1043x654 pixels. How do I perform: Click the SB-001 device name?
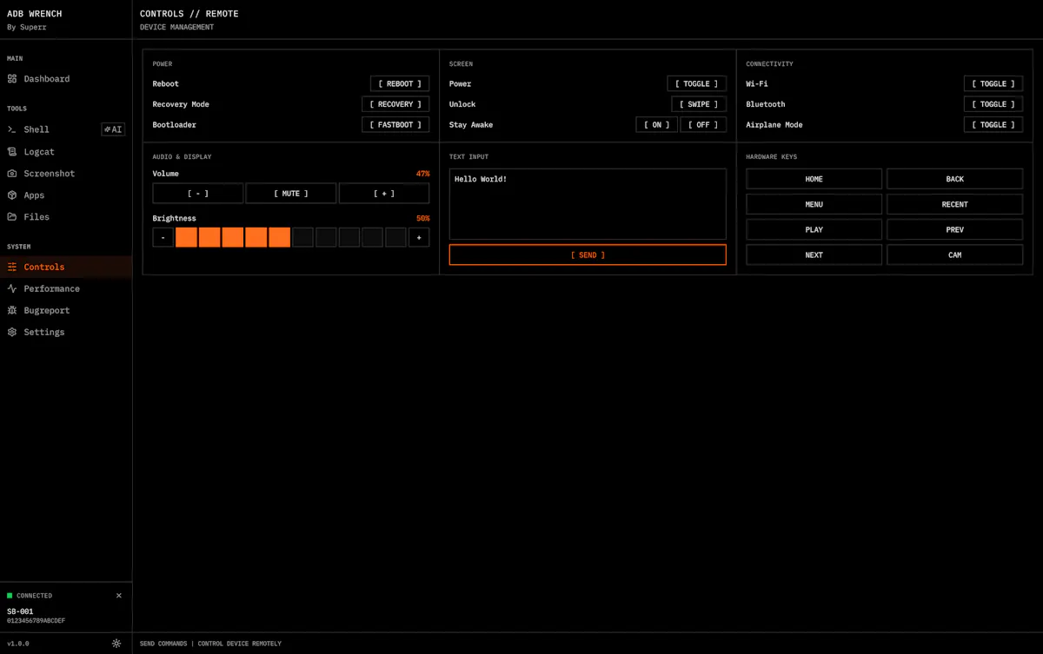(20, 611)
